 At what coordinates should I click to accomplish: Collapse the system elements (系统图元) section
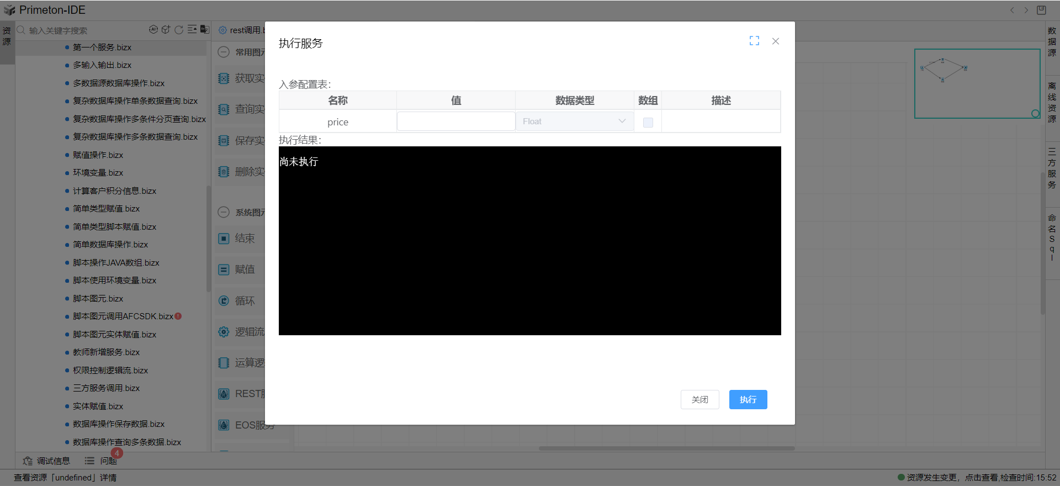(224, 212)
